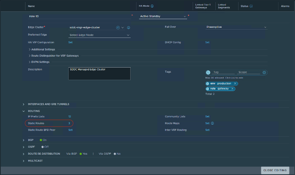Click the Edge Cluster info icon

point(128,27)
